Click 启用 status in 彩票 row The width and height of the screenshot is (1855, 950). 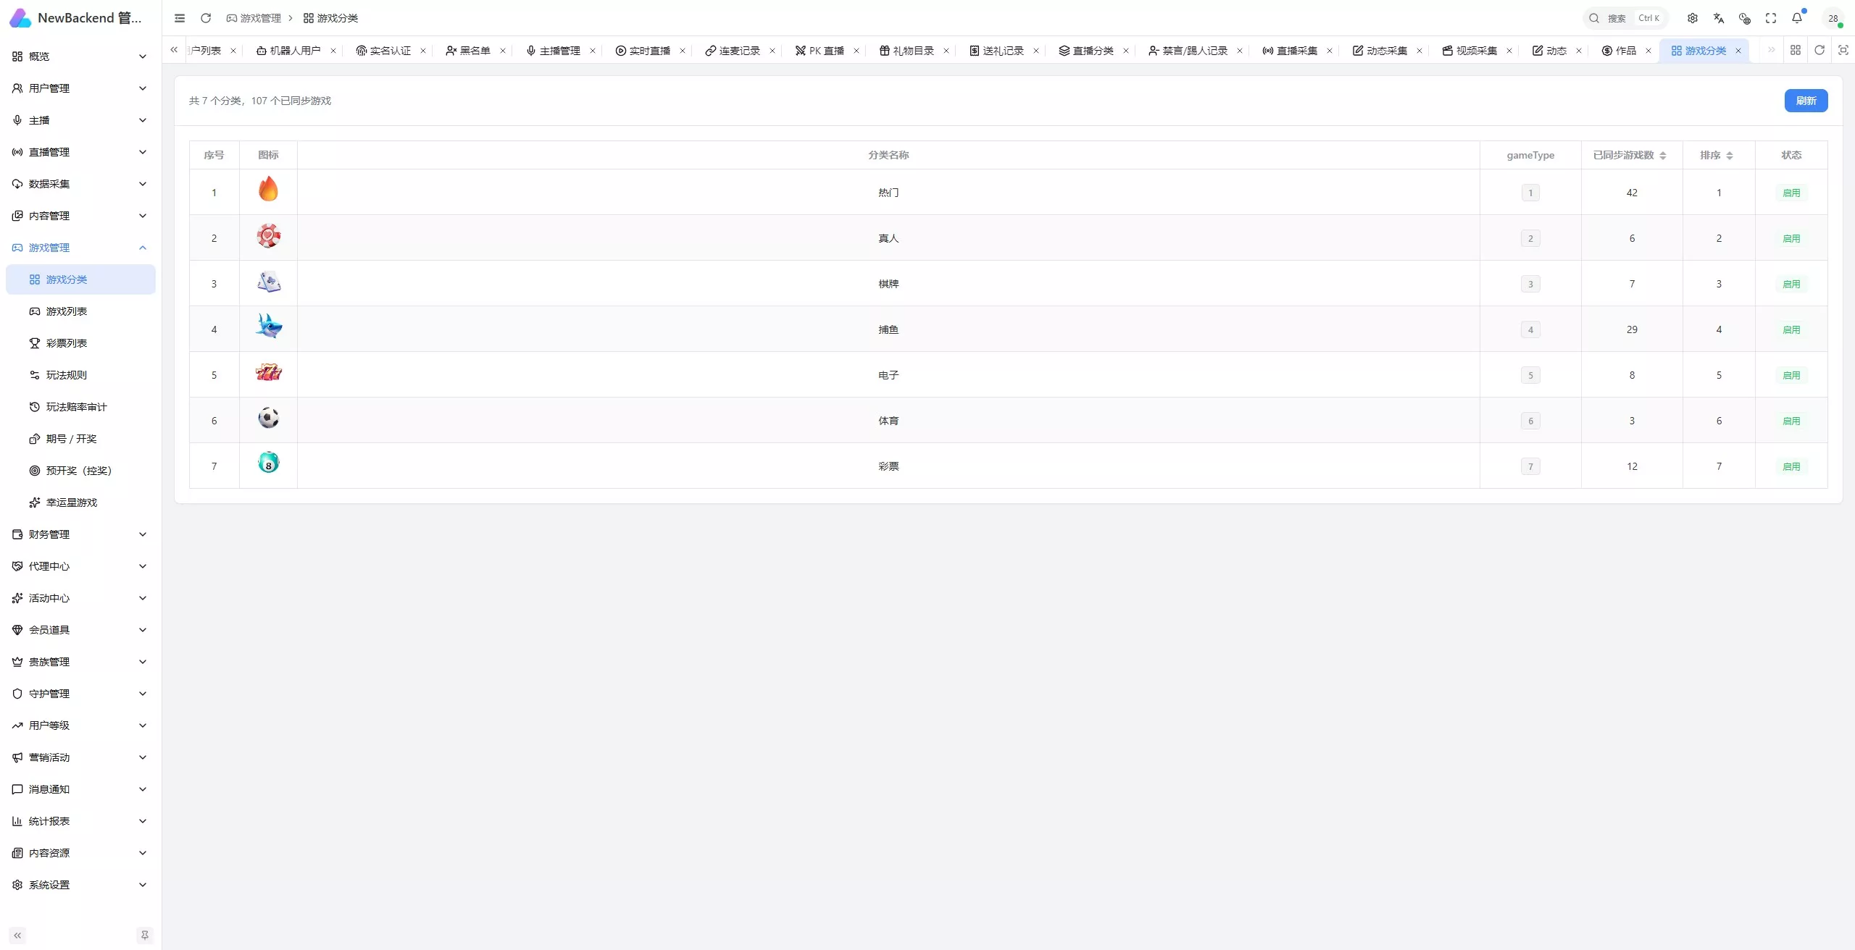tap(1791, 466)
